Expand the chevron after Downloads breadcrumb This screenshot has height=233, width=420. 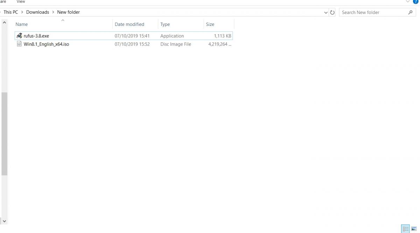click(53, 12)
